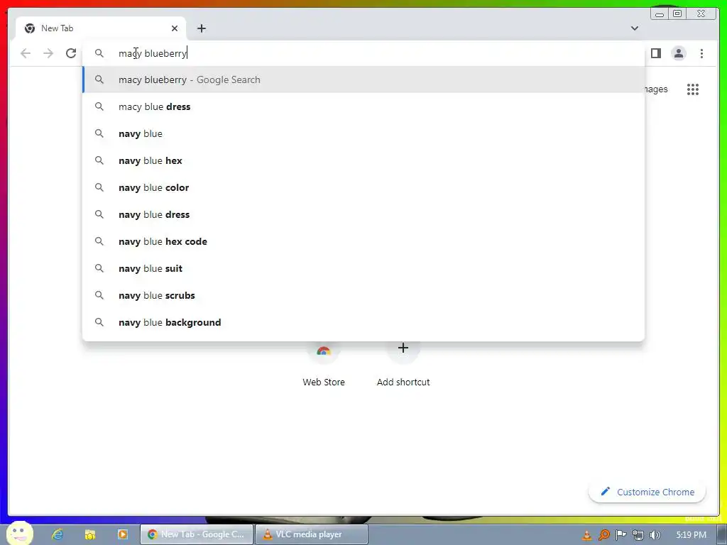Click the search icon beside 'navy blue scrubs'
The height and width of the screenshot is (545, 727).
click(99, 295)
